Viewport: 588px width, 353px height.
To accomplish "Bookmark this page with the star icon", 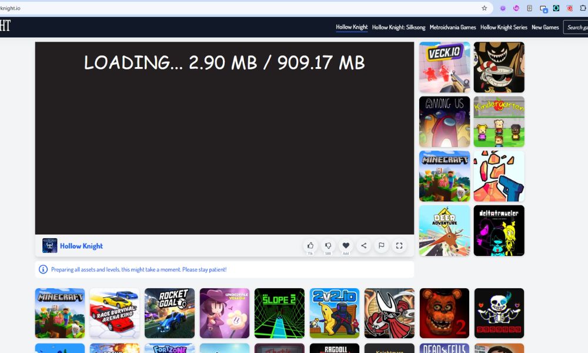I will [485, 8].
